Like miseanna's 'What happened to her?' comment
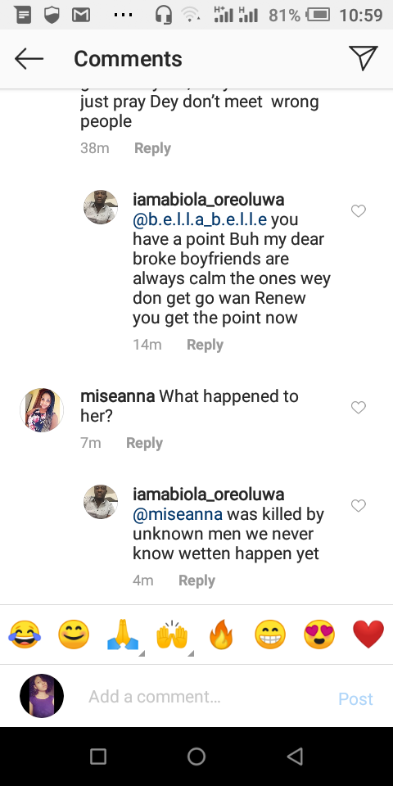The image size is (393, 786). point(359,408)
